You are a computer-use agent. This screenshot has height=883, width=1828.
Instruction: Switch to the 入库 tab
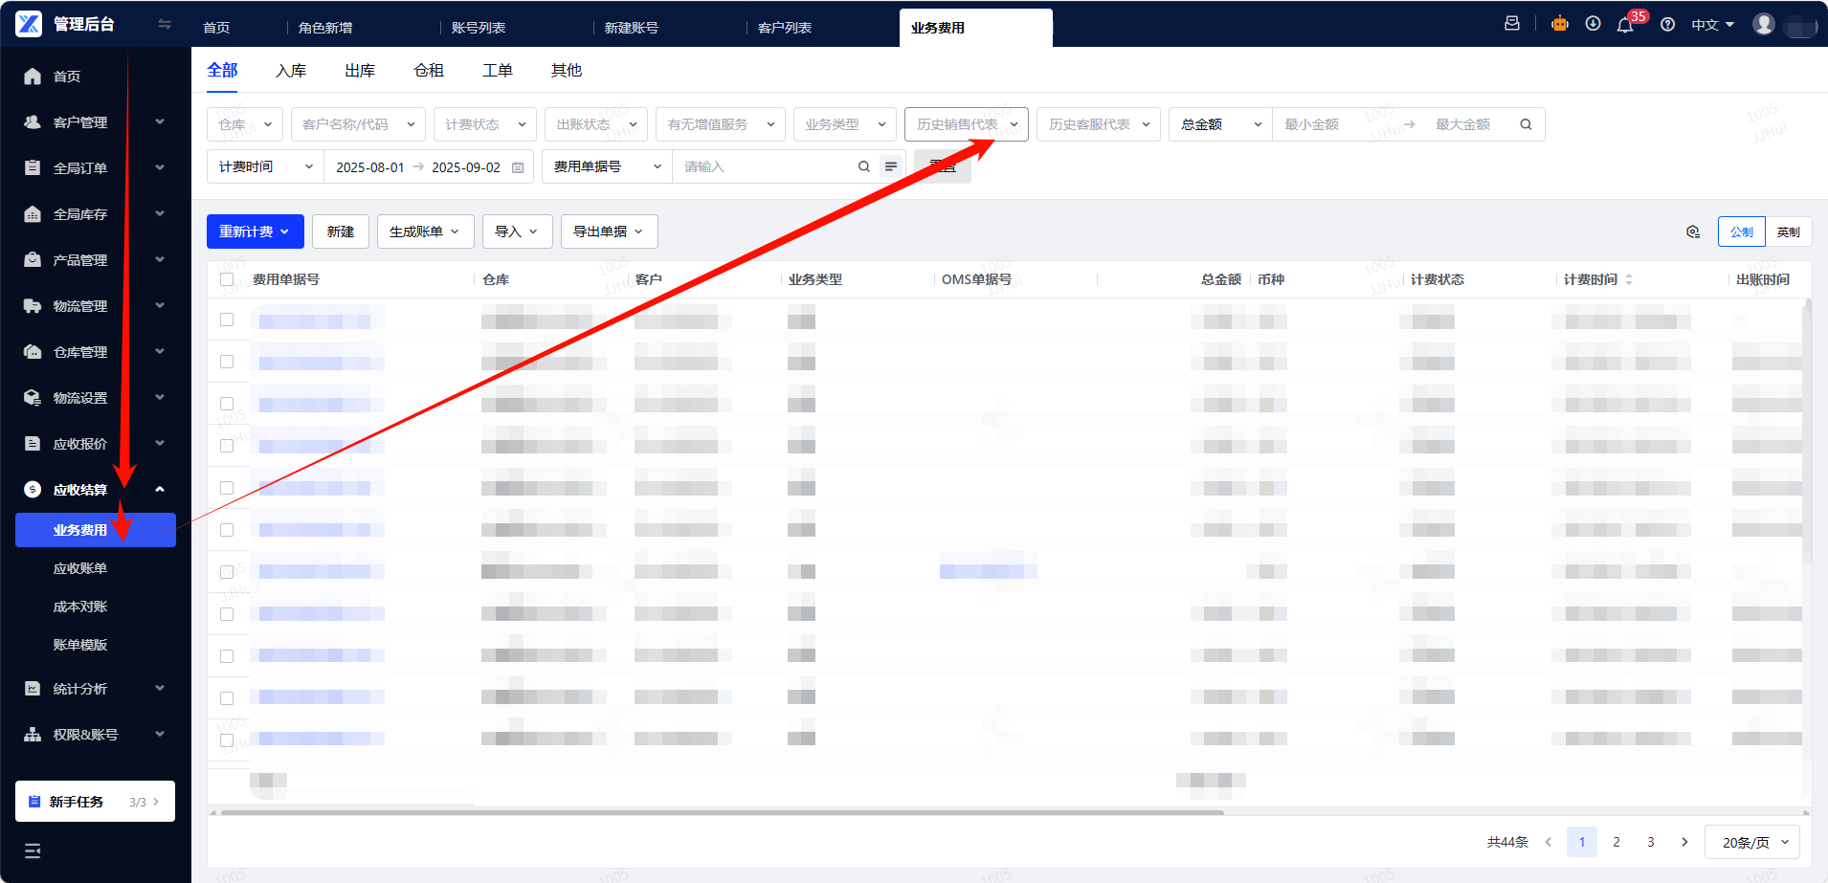(291, 71)
